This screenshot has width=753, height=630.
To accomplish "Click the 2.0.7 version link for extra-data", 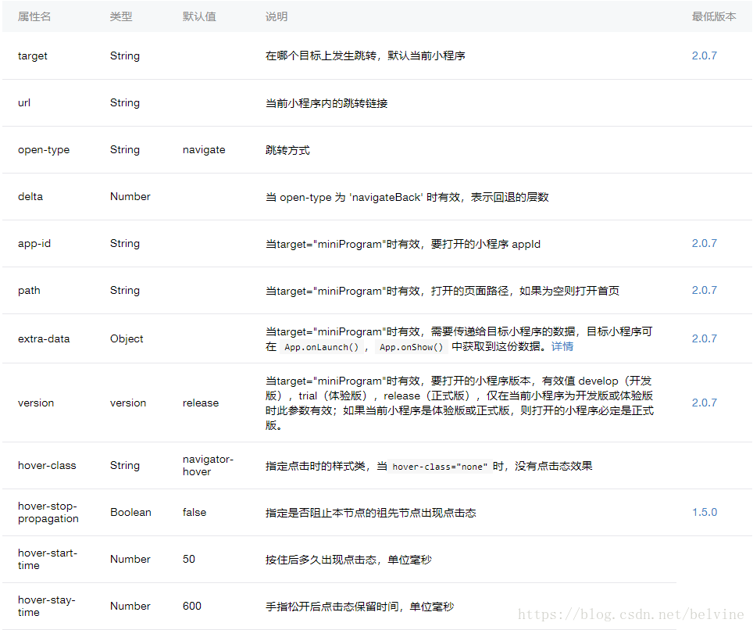I will click(704, 338).
